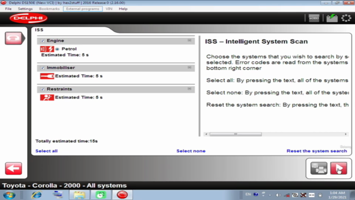Screen dimensions: 355x200
Task: Click the help panel scroll left arrow
Action: 206,134
